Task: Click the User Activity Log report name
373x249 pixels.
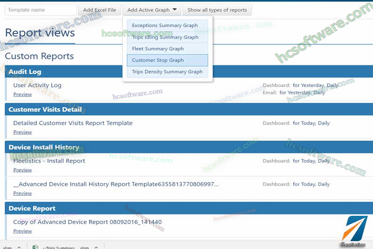Action: pyautogui.click(x=37, y=85)
